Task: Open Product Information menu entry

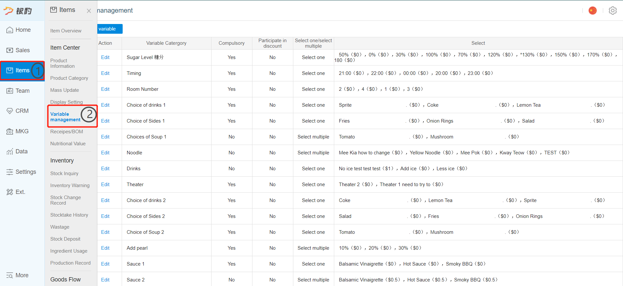Action: click(x=63, y=63)
